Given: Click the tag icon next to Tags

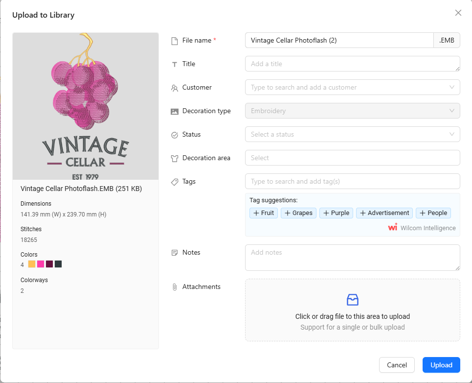Looking at the screenshot, I should pyautogui.click(x=174, y=182).
